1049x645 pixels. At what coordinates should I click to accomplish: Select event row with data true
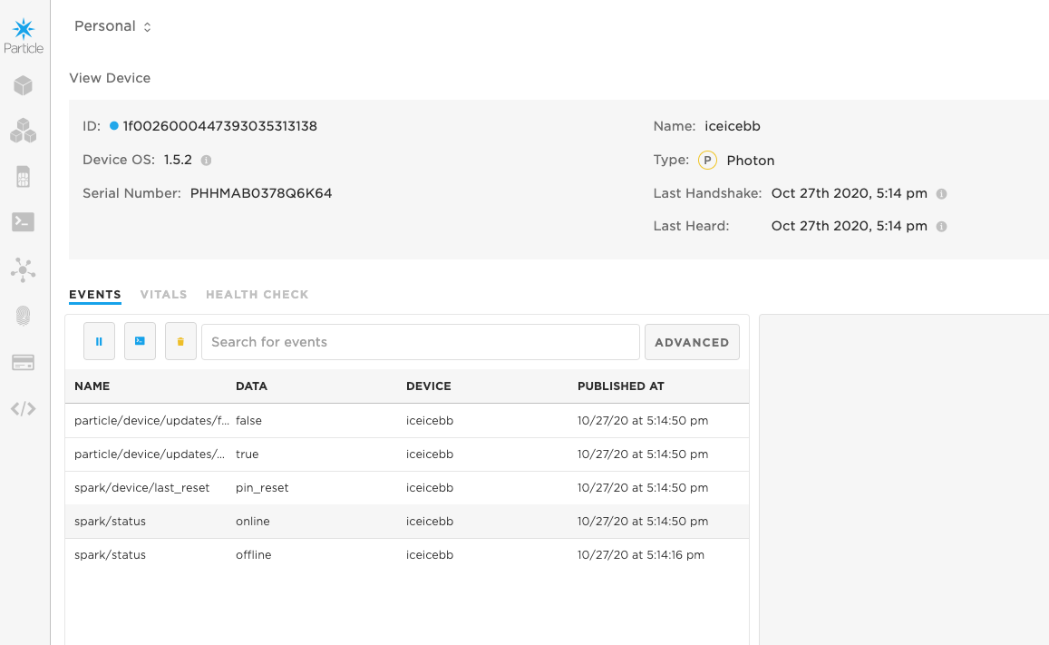pyautogui.click(x=407, y=454)
